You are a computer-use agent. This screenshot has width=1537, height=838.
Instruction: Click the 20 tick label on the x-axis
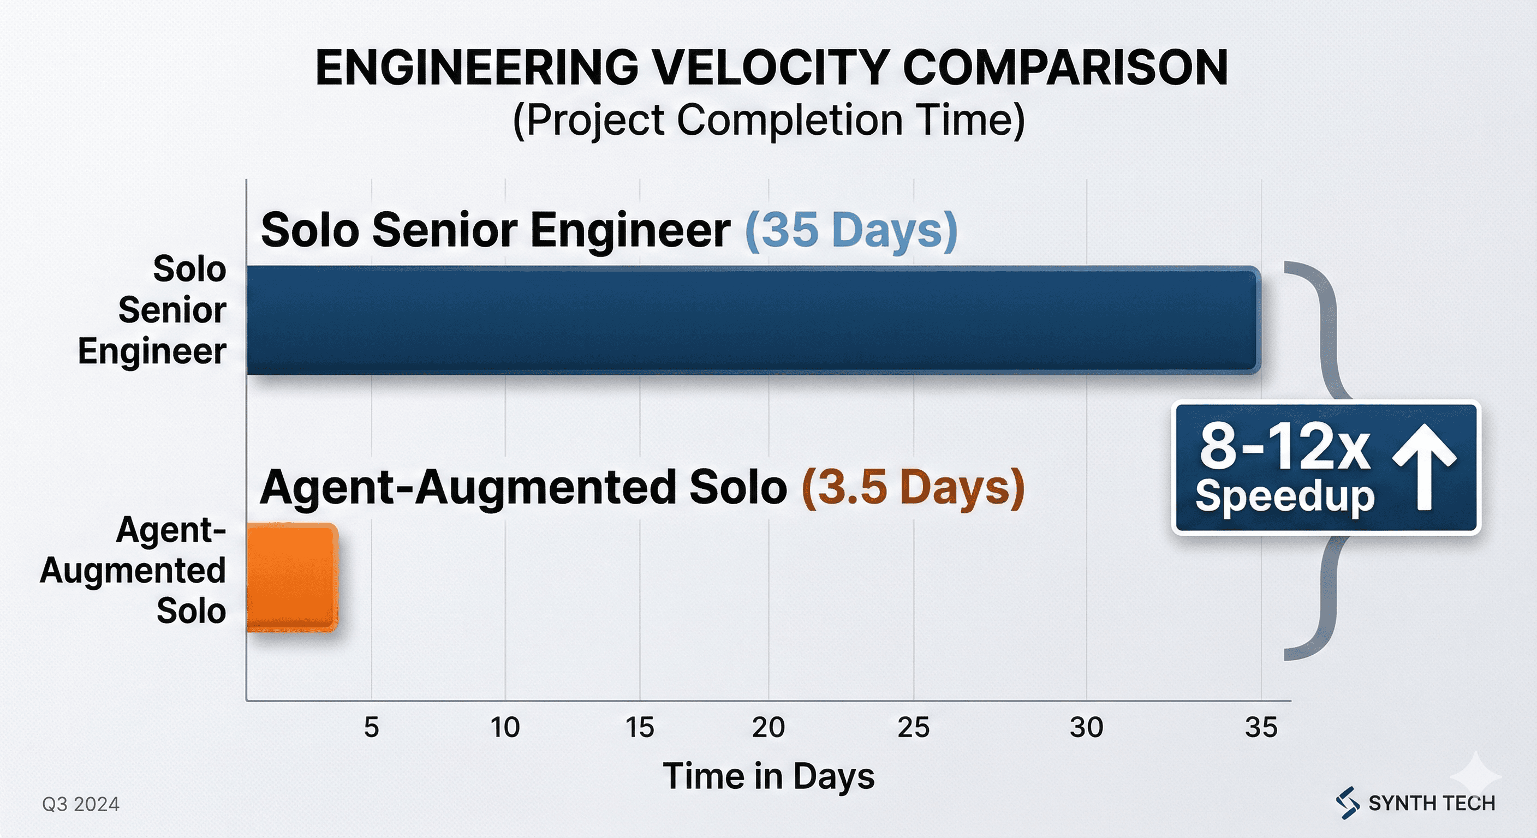[768, 728]
